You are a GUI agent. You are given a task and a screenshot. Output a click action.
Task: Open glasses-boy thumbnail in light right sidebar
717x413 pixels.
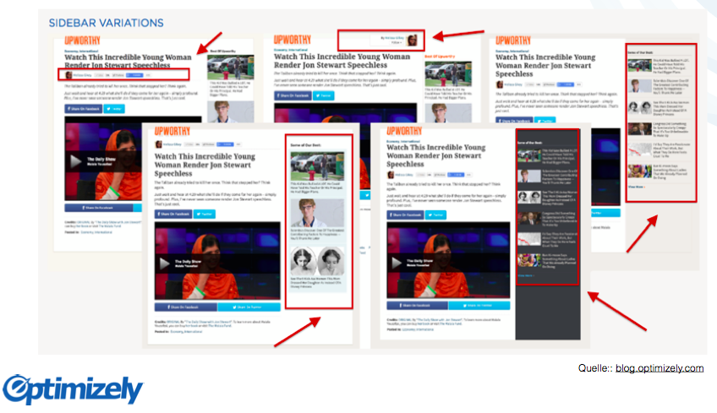click(640, 86)
